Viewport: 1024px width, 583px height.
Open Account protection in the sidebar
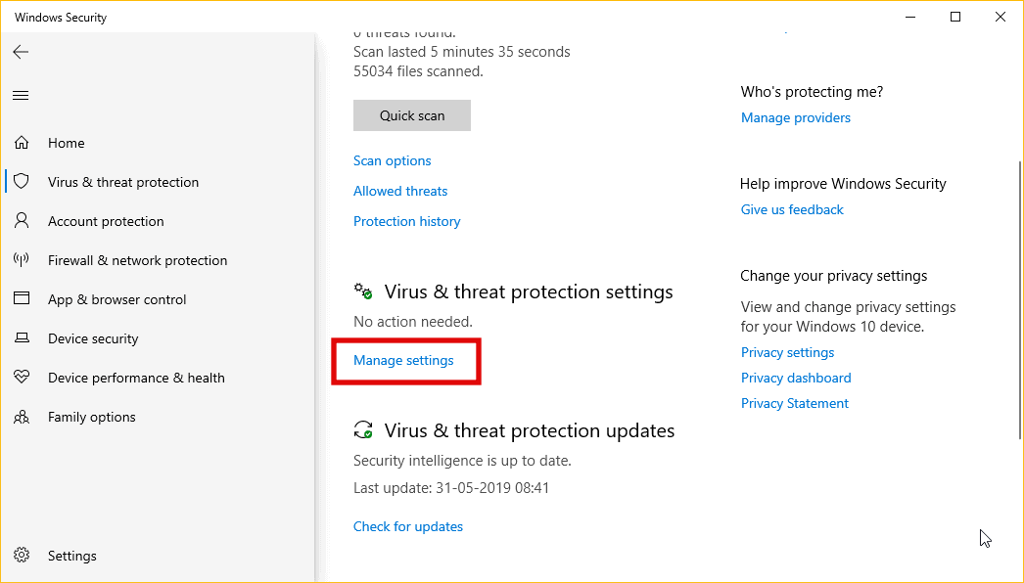click(x=105, y=220)
